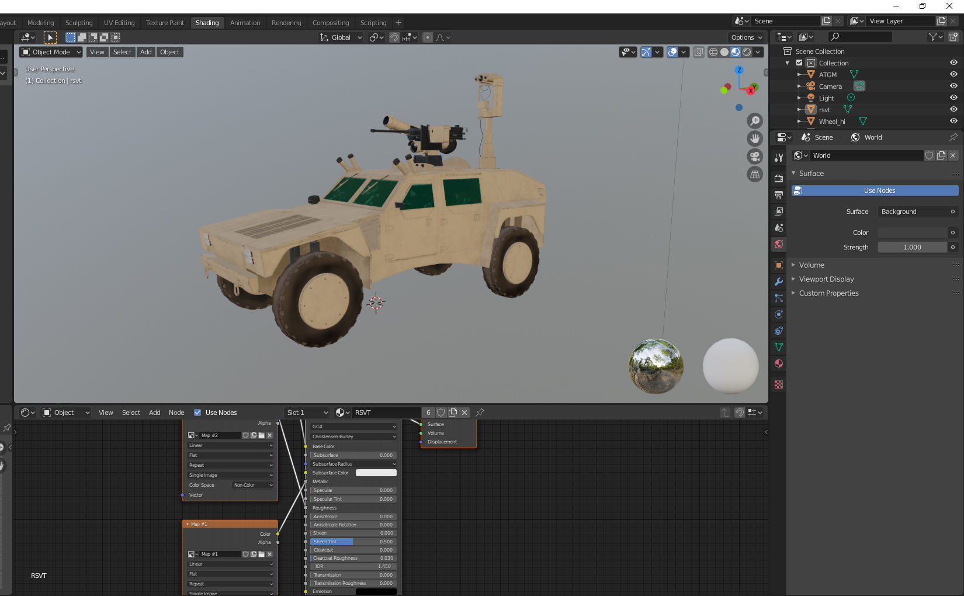Expand the Viewport Display panel
This screenshot has width=964, height=596.
pos(826,279)
